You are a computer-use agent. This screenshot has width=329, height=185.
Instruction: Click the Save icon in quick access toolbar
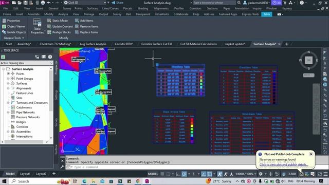25,3
